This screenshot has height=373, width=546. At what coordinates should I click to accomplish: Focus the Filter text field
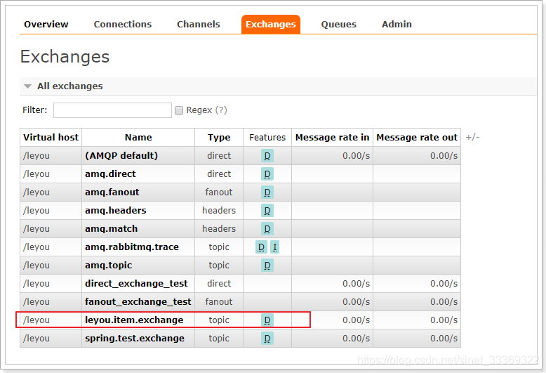point(112,110)
